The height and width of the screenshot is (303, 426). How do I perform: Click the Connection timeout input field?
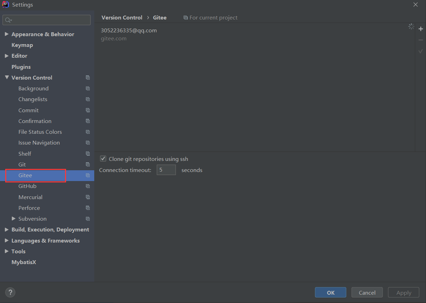(x=166, y=170)
